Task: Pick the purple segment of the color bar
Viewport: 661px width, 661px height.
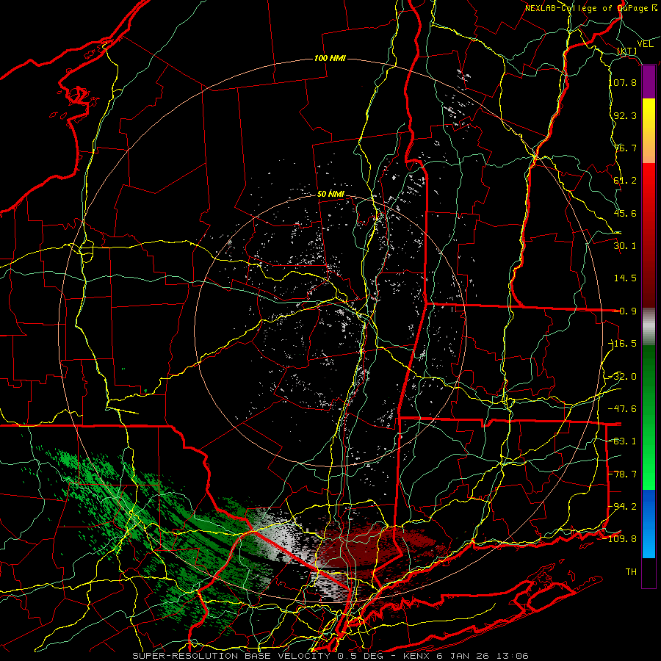Action: [649, 82]
